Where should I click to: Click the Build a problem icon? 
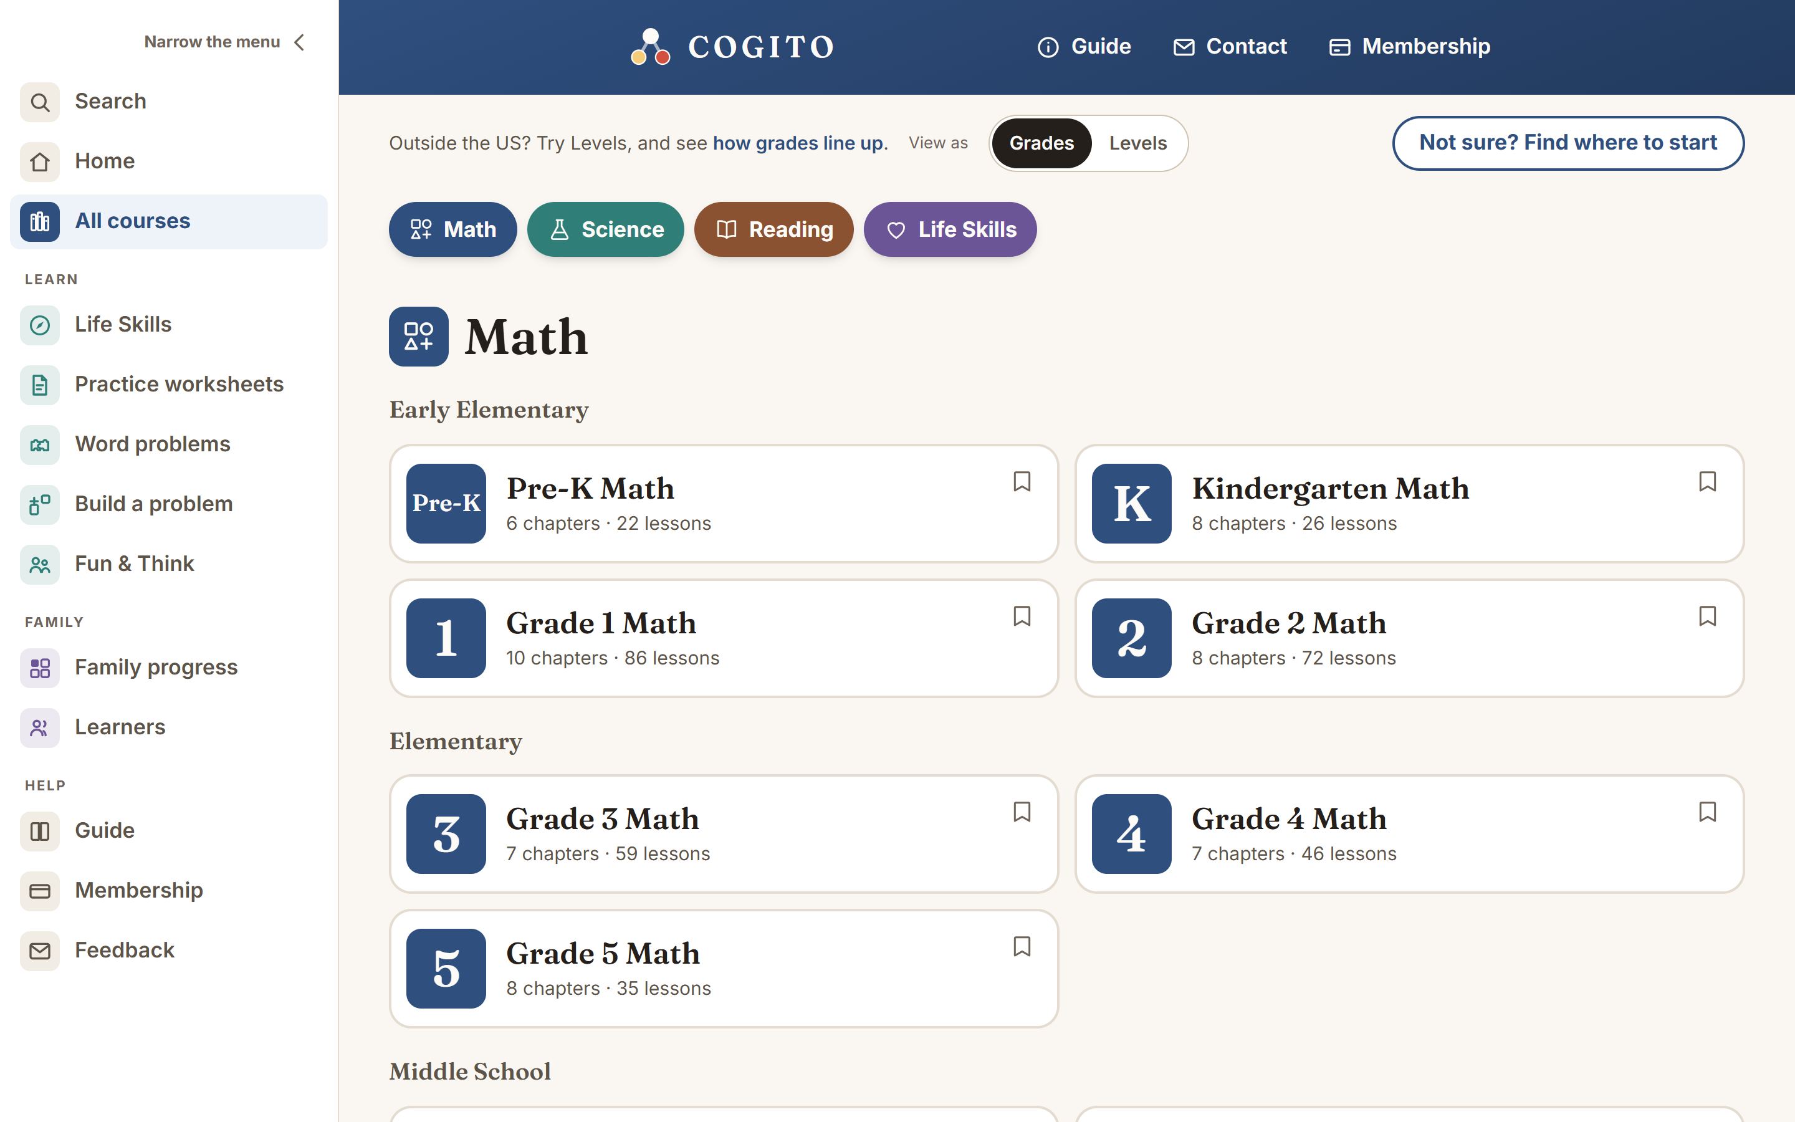coord(40,505)
